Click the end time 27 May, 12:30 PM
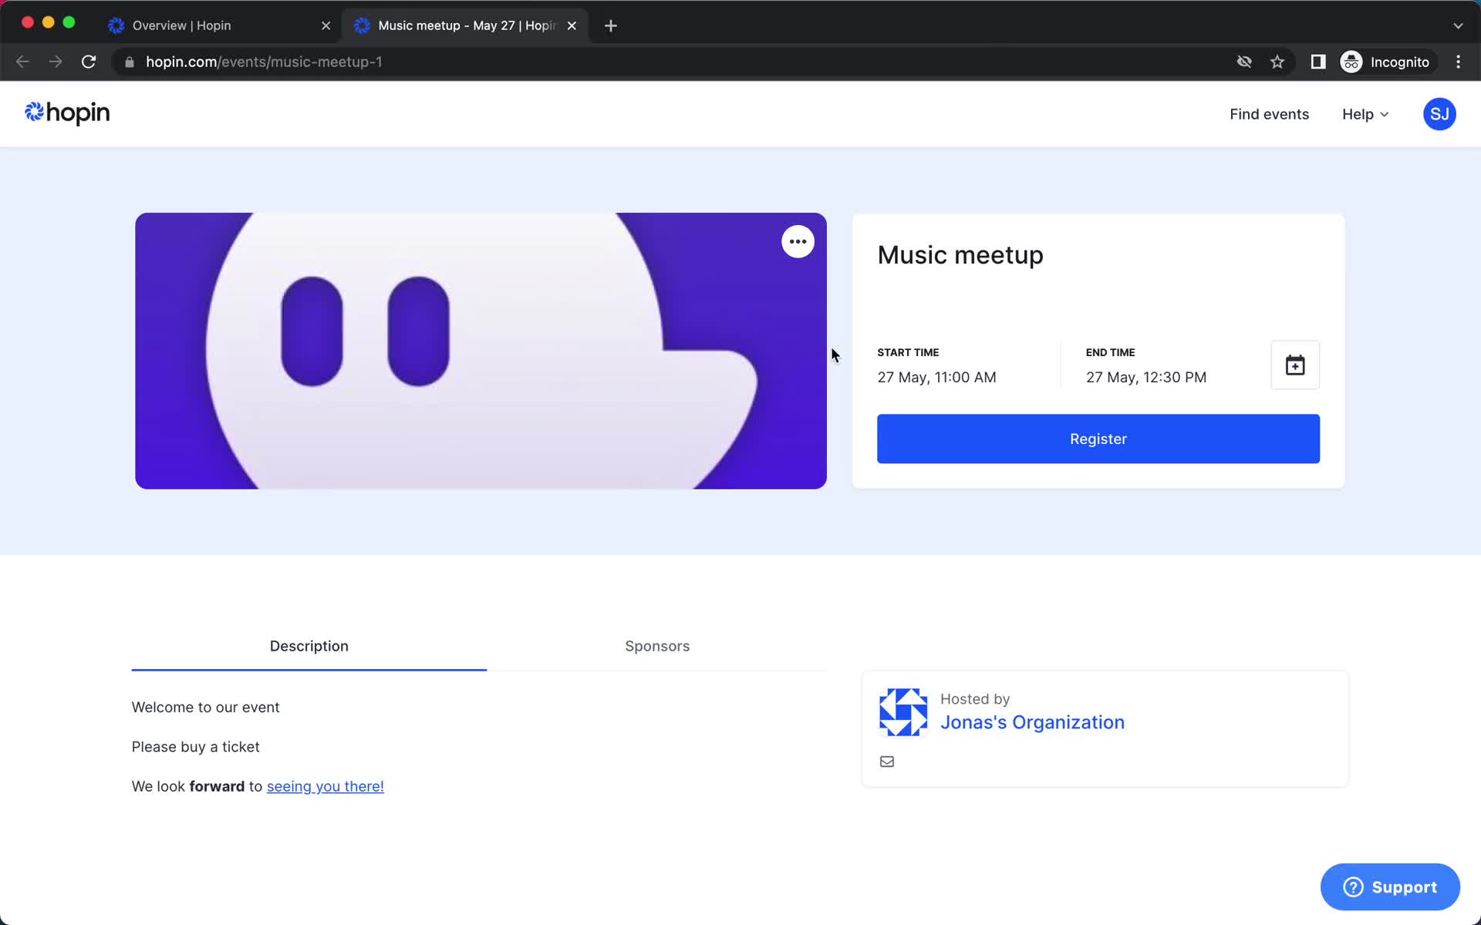The height and width of the screenshot is (925, 1481). pos(1146,377)
